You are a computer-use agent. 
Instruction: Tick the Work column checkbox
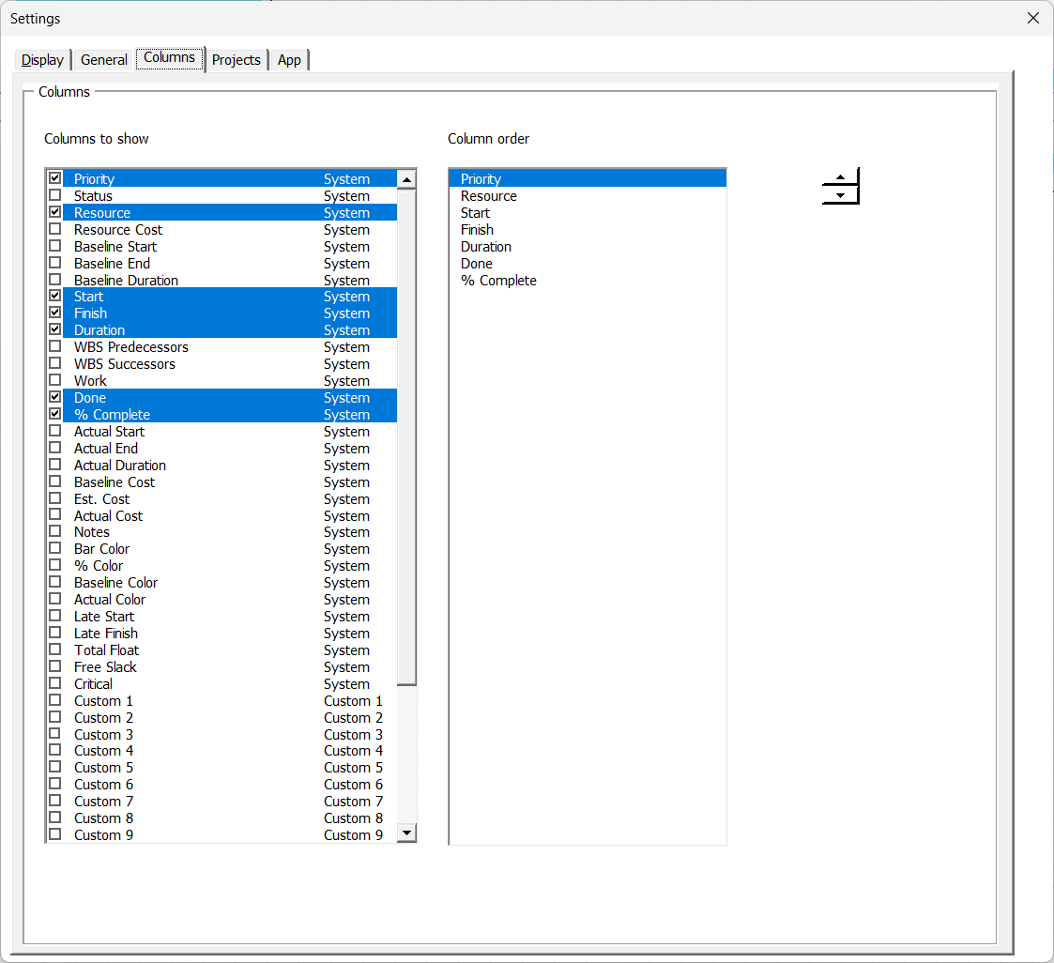[55, 380]
